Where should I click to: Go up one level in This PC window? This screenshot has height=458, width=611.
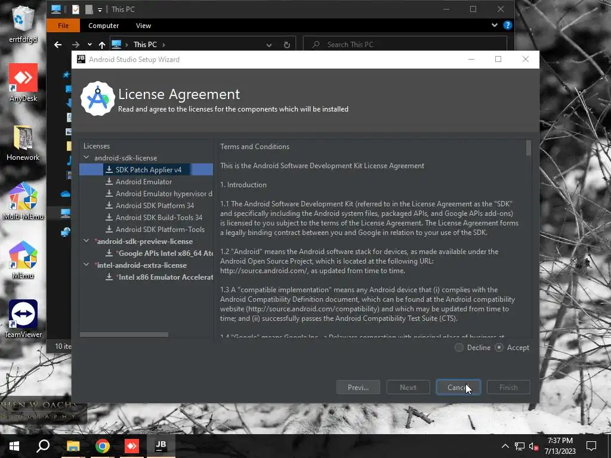(x=101, y=45)
